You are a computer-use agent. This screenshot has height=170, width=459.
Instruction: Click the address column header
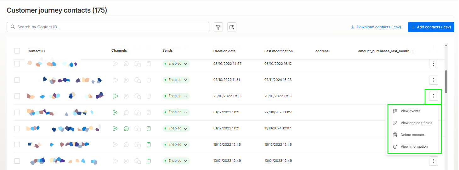322,51
